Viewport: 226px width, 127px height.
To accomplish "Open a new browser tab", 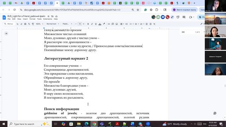I will (x=194, y=3).
